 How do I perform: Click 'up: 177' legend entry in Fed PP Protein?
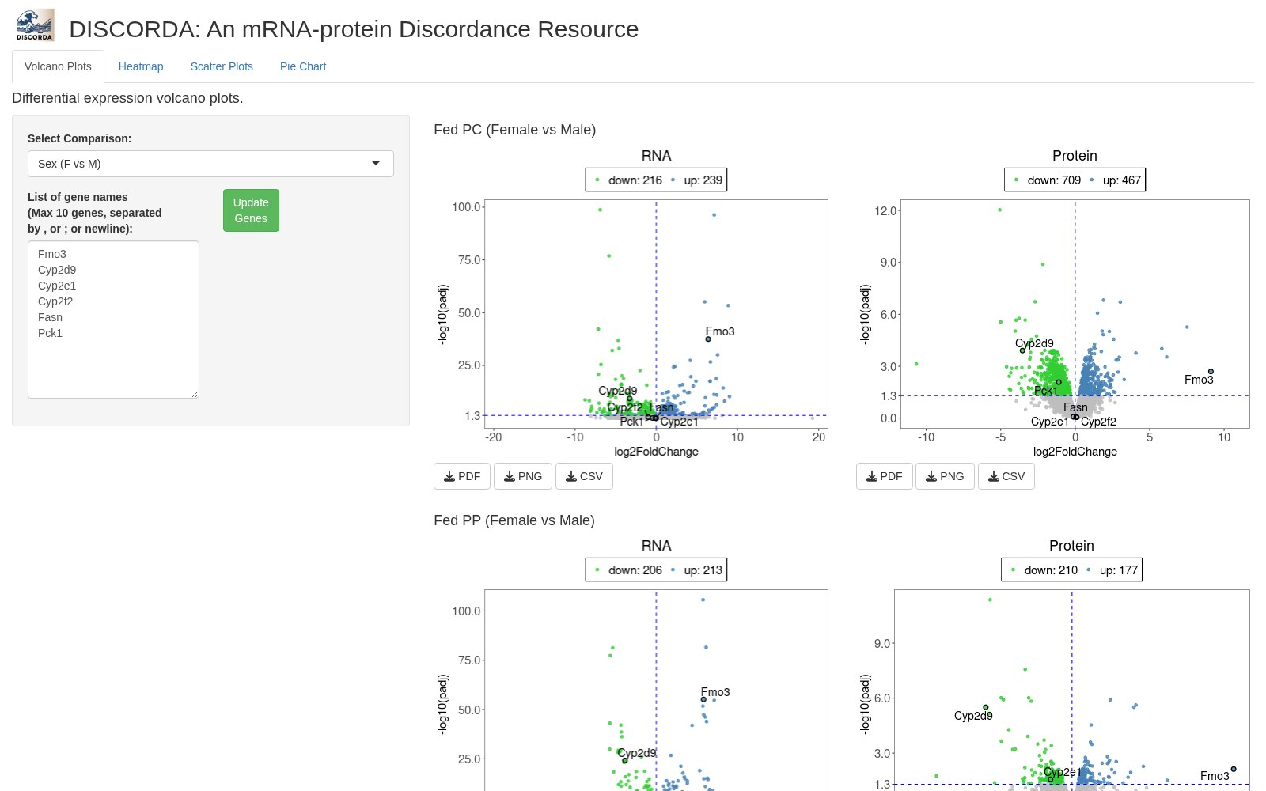point(1112,570)
